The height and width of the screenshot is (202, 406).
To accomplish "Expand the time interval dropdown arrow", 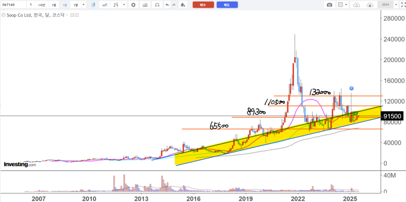I will pos(84,5).
